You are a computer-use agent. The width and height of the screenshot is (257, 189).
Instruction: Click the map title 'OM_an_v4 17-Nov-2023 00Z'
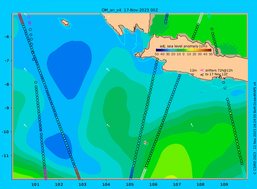tap(130, 10)
